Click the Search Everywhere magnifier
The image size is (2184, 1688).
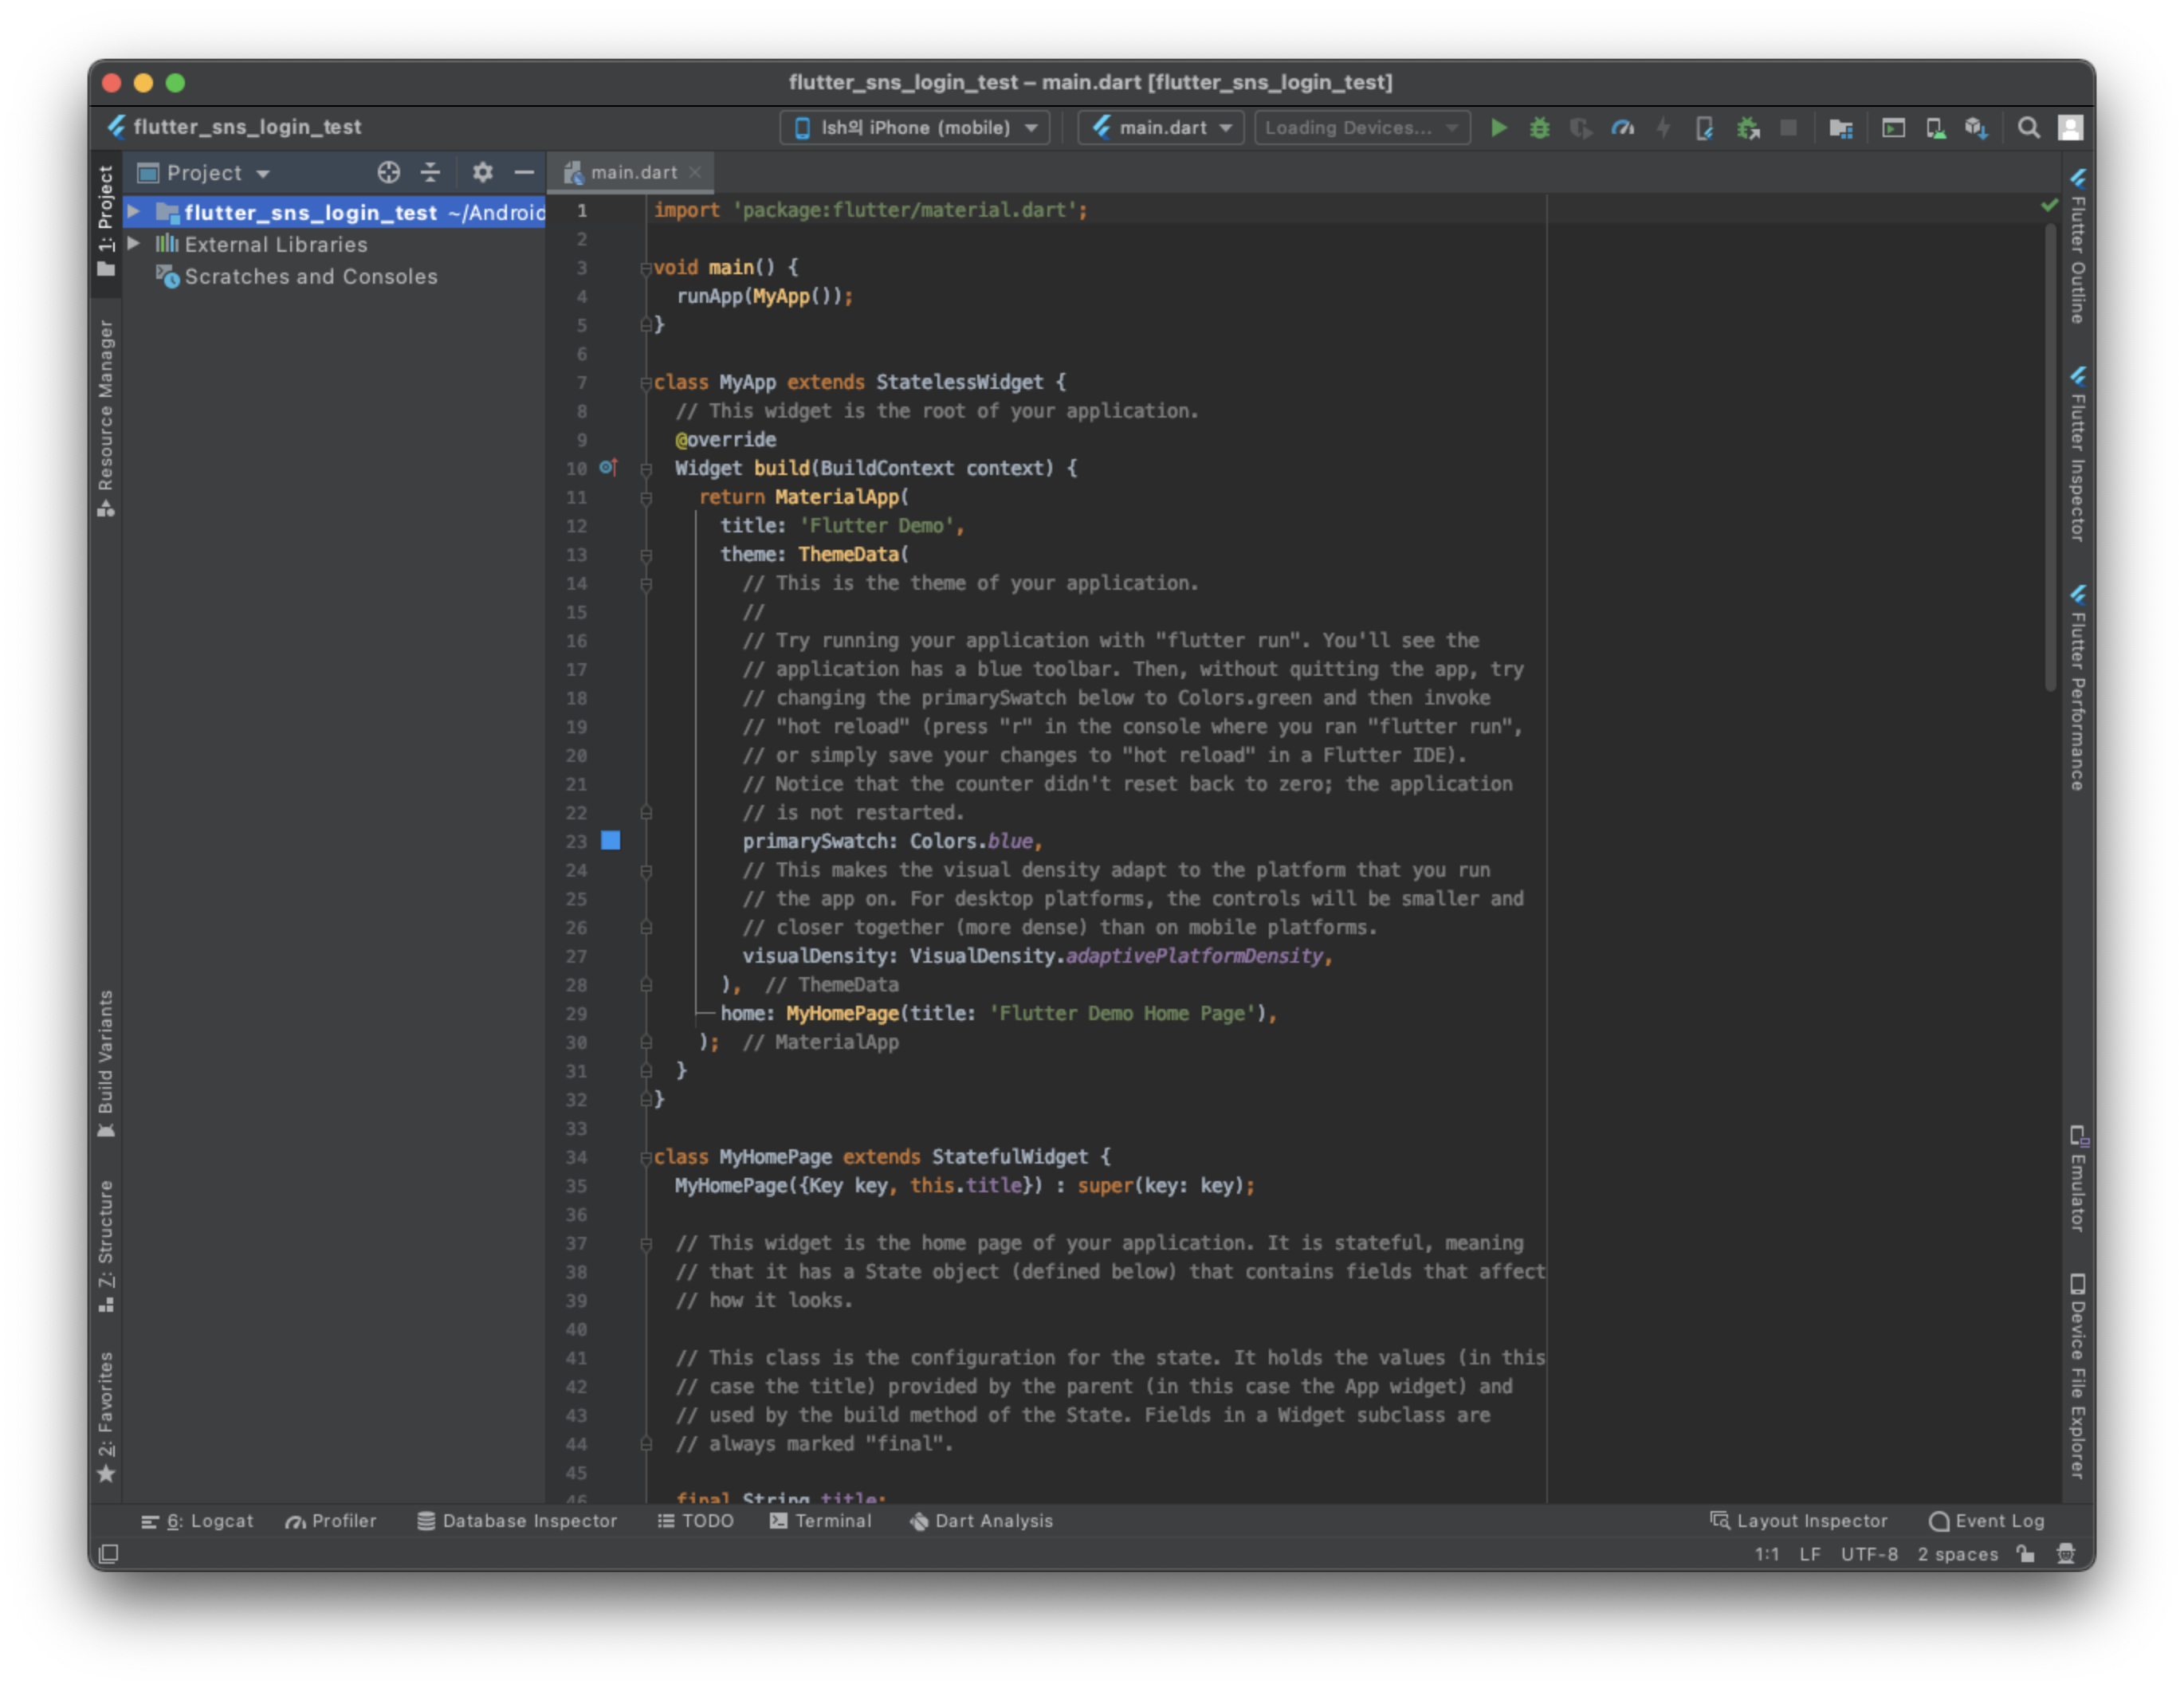click(2028, 128)
